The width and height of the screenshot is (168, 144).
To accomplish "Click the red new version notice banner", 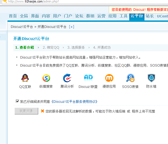I will (138, 10).
